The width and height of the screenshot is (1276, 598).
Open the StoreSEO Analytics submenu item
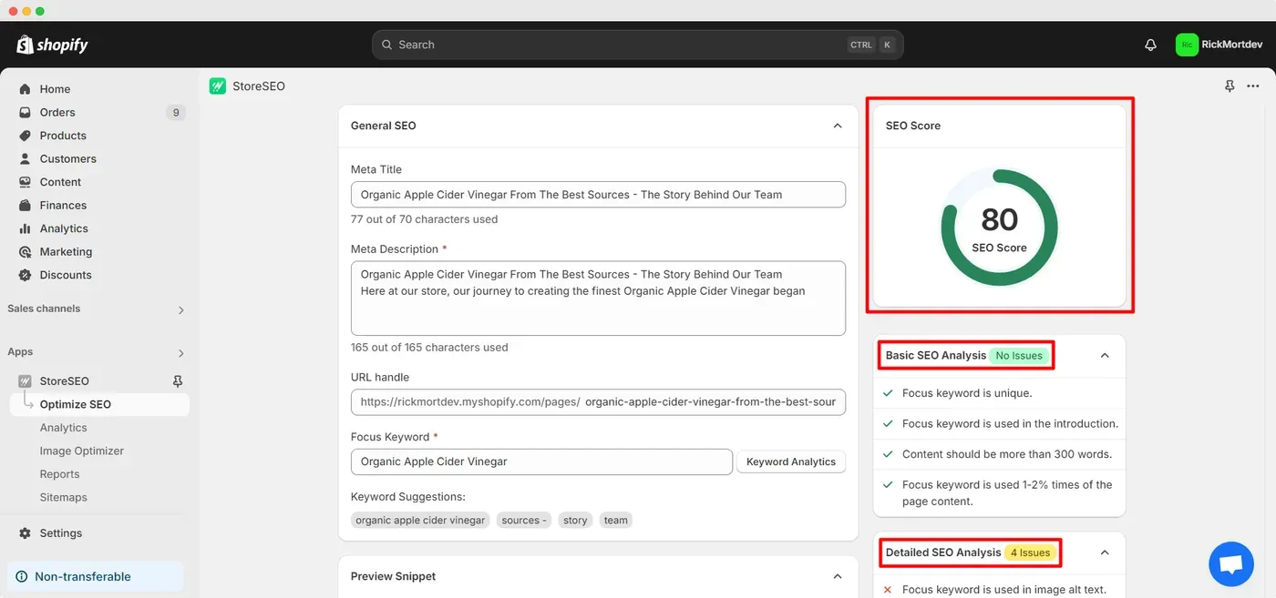[x=63, y=428]
